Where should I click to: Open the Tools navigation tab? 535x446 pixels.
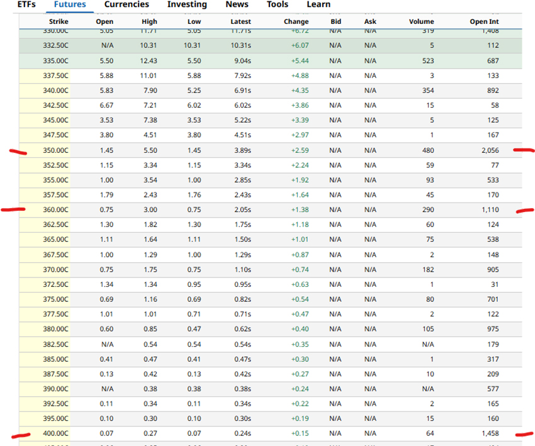click(278, 4)
